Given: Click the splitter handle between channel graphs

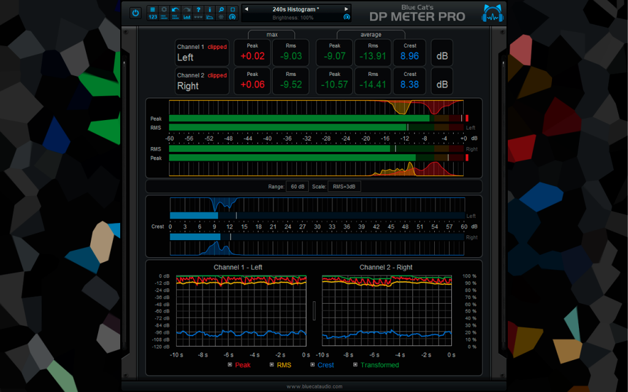Looking at the screenshot, I should tap(314, 311).
